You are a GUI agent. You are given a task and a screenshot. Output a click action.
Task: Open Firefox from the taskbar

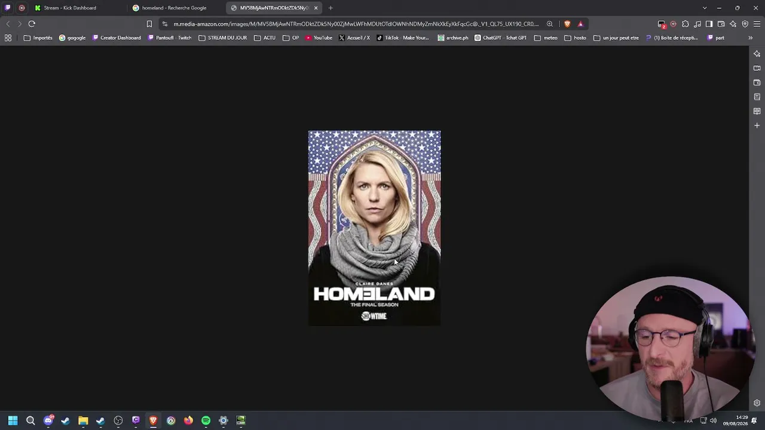pos(188,420)
